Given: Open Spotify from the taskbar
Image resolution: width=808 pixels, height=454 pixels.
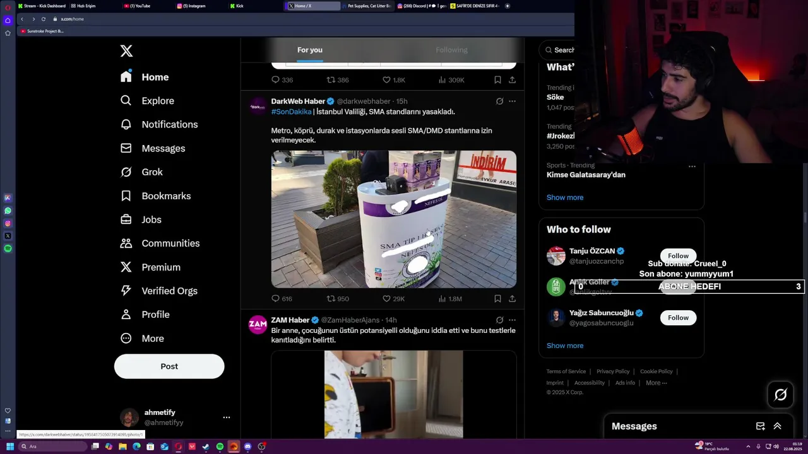Looking at the screenshot, I should pos(220,446).
